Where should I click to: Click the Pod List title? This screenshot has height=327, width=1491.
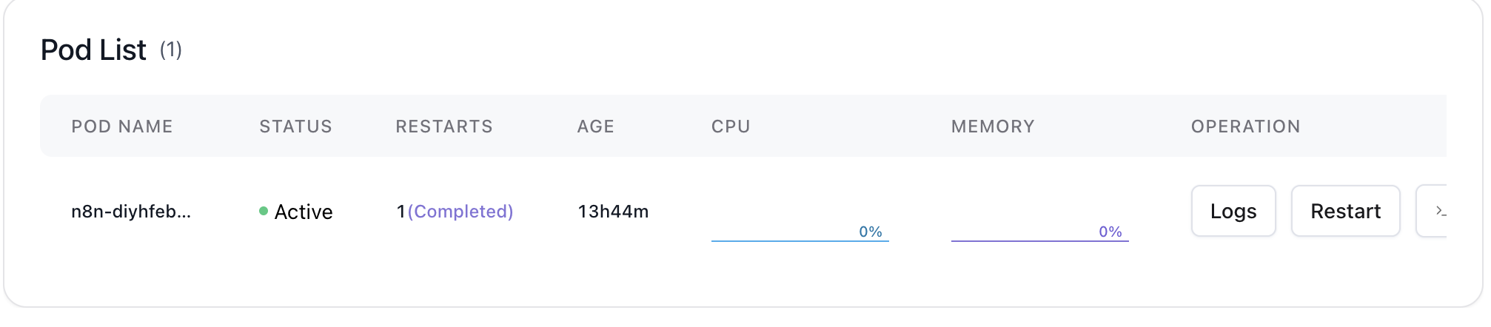click(x=93, y=50)
